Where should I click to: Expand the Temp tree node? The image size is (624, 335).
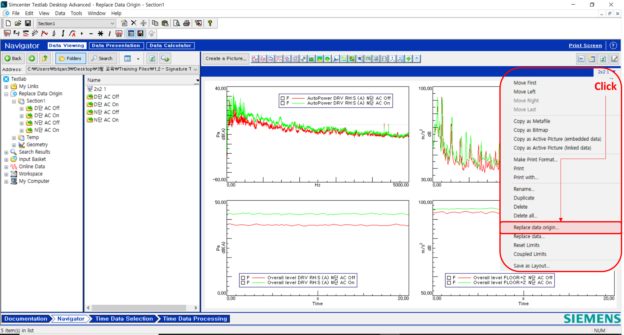[14, 138]
